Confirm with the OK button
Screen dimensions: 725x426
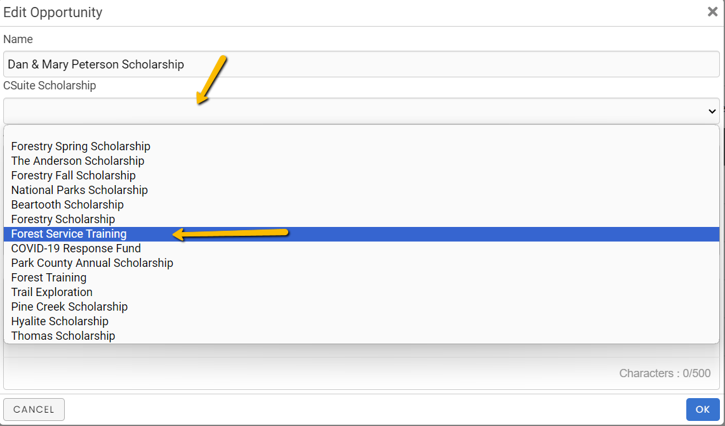click(702, 410)
